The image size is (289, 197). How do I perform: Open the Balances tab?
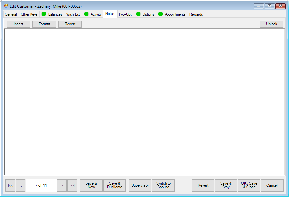tap(52, 14)
